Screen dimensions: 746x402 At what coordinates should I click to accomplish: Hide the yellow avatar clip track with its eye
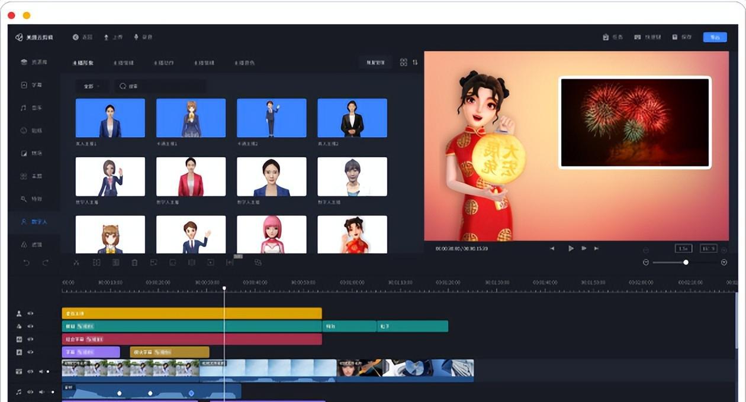[30, 313]
